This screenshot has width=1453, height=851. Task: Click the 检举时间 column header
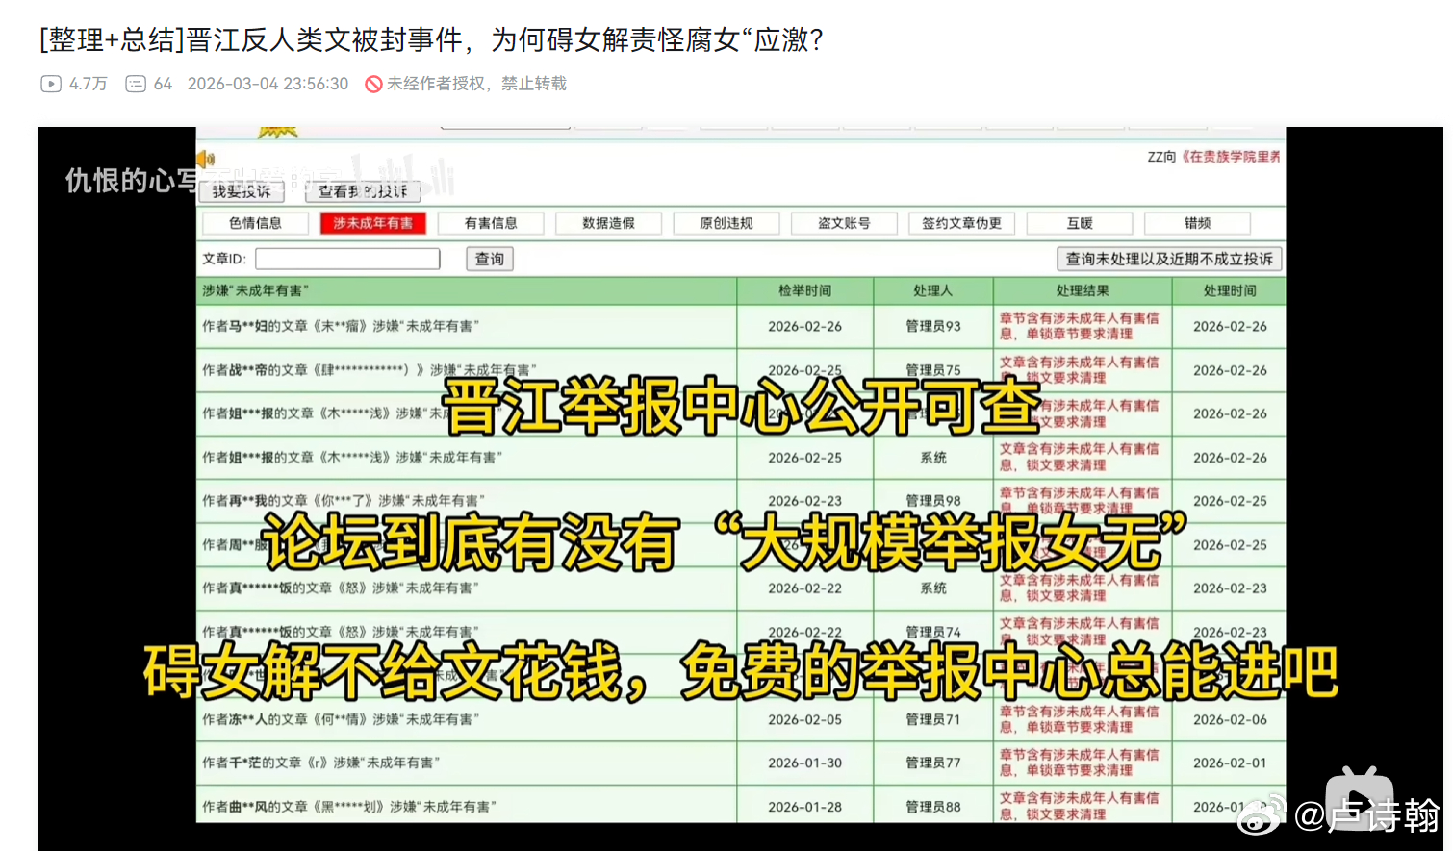[x=804, y=290]
